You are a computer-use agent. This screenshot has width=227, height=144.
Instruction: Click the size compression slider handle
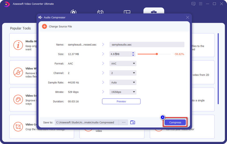point(157,54)
